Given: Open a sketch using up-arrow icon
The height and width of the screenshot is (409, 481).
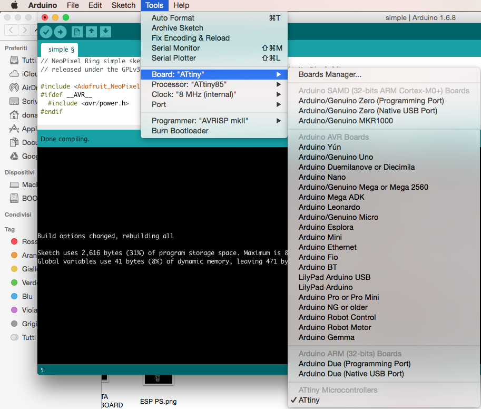Looking at the screenshot, I should 92,32.
